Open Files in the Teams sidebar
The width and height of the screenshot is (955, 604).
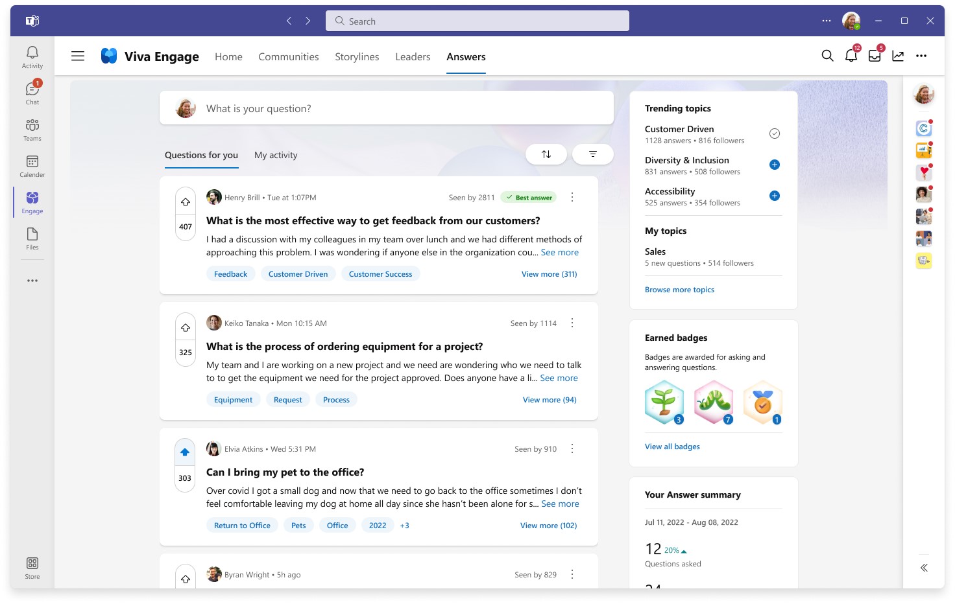point(32,238)
